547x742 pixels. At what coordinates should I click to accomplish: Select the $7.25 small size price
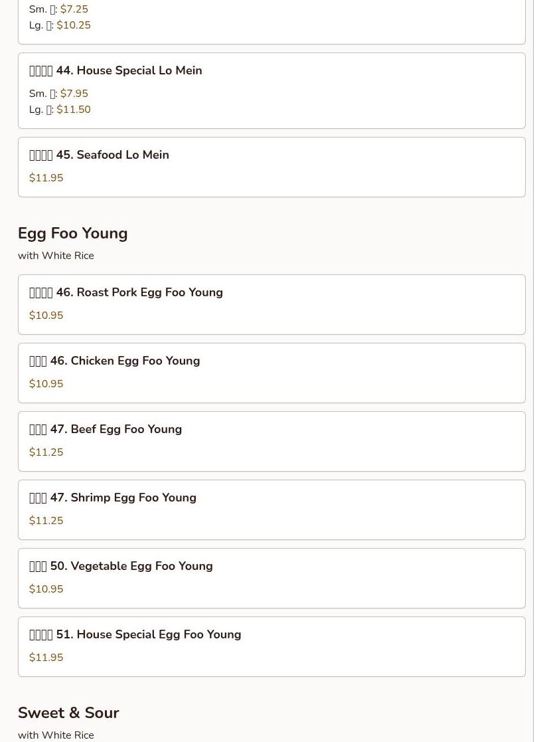click(74, 9)
